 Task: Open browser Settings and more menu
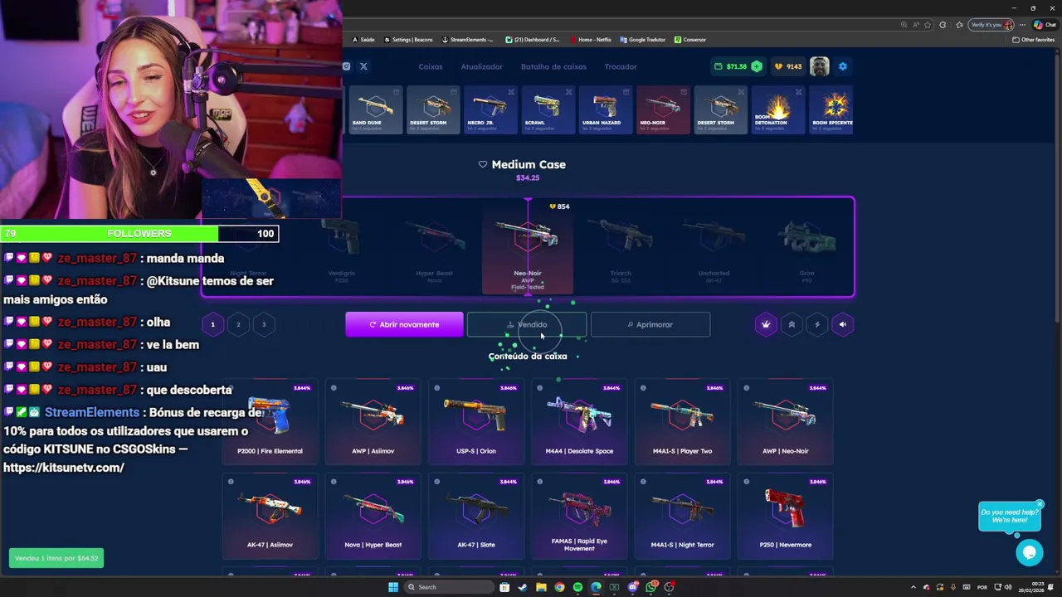click(x=1023, y=25)
